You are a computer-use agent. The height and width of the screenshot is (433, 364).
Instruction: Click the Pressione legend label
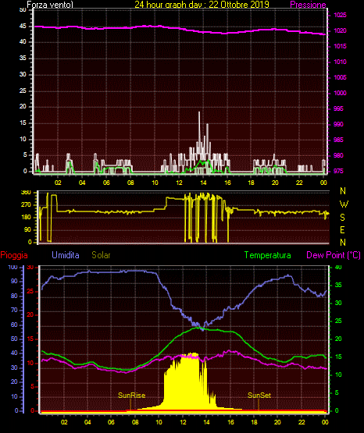[x=308, y=5]
